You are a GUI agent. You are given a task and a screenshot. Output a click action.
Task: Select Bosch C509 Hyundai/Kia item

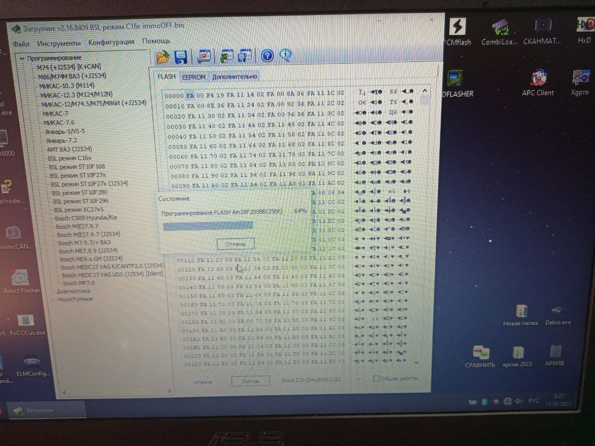pyautogui.click(x=86, y=218)
